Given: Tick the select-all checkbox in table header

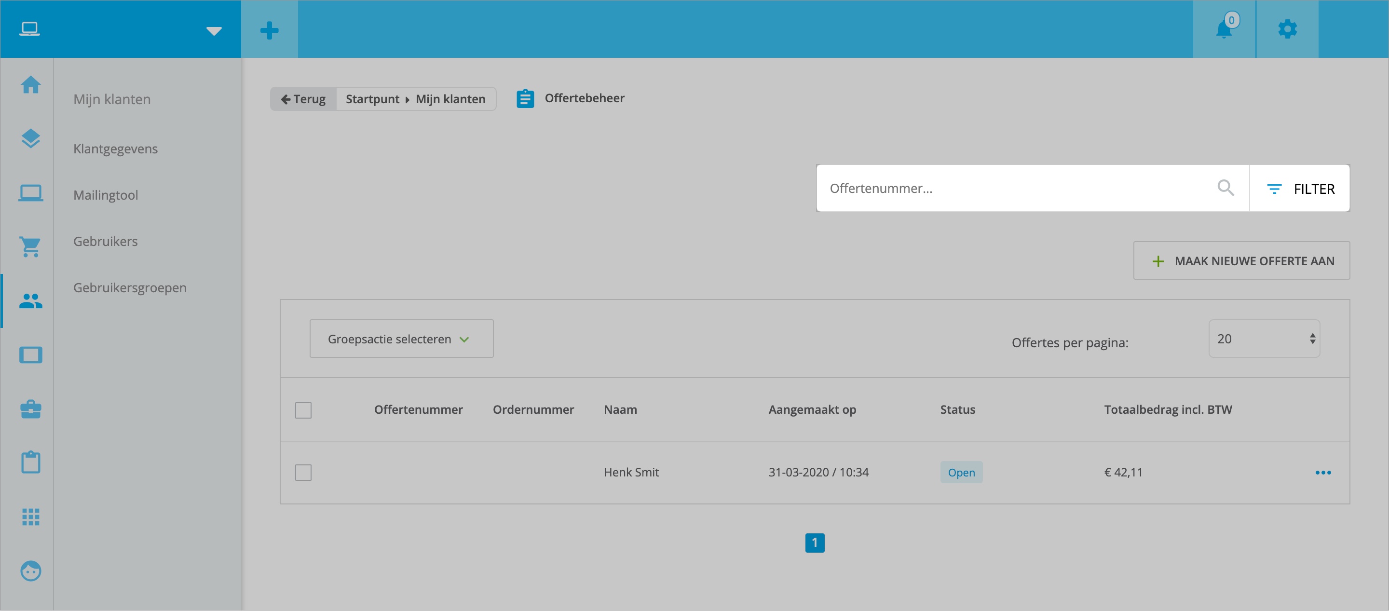Looking at the screenshot, I should coord(303,410).
